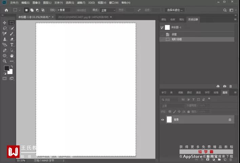Switch to the 历史记录 History tab

(193, 19)
